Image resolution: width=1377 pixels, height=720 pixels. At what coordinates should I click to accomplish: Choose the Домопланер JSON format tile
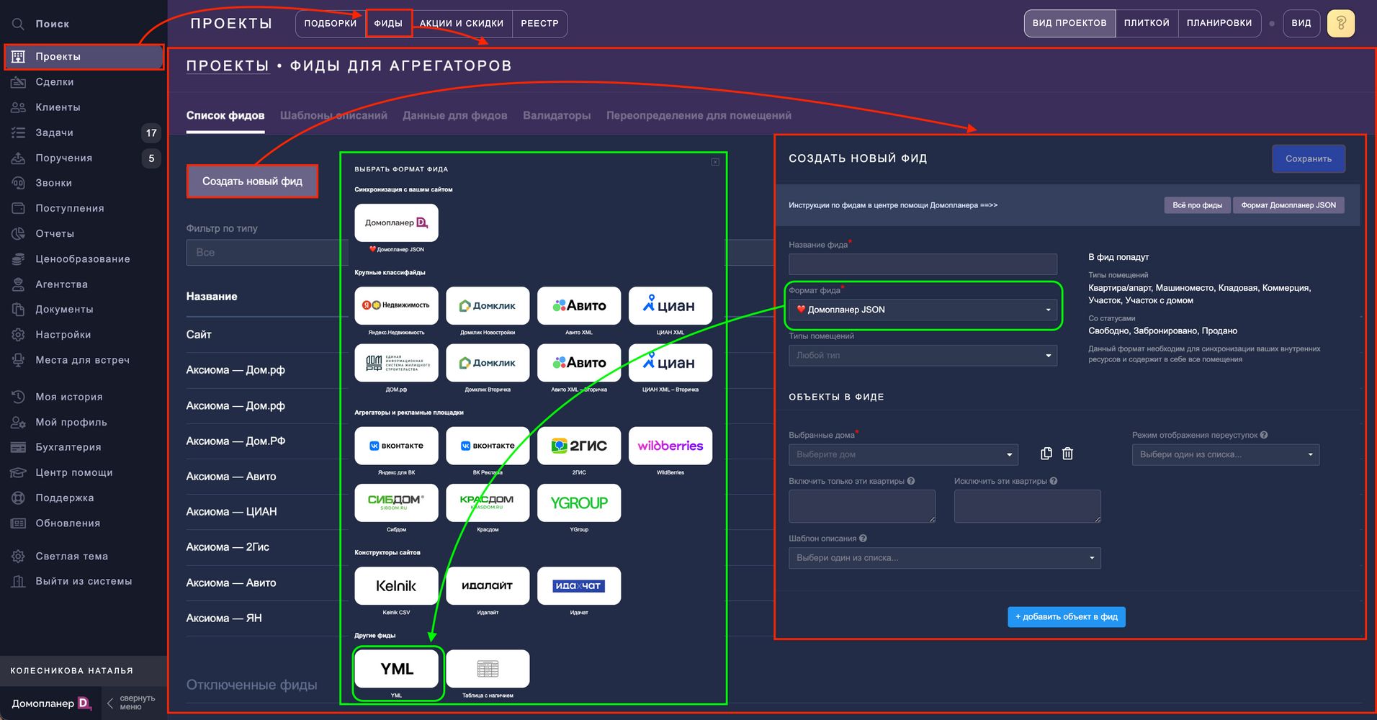click(x=396, y=223)
